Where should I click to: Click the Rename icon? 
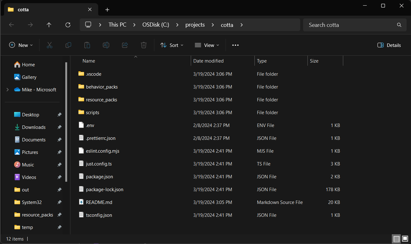click(x=106, y=45)
